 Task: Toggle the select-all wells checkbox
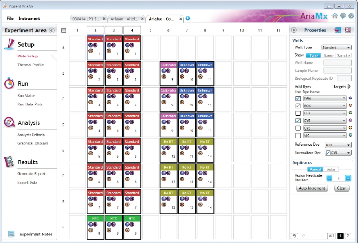(x=64, y=30)
